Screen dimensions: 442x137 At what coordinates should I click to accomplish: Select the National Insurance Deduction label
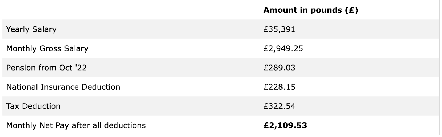click(x=63, y=87)
